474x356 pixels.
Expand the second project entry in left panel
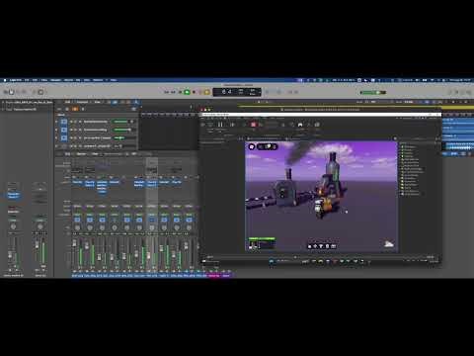(x=3, y=109)
